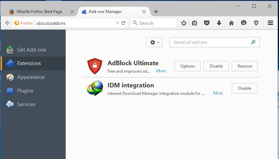Open the Pocket icon in toolbar
Viewport: 279px width, 159px height.
click(207, 23)
